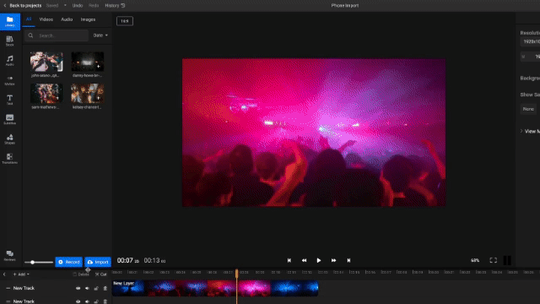Open the Date sort dropdown
This screenshot has height=304, width=540.
[100, 35]
